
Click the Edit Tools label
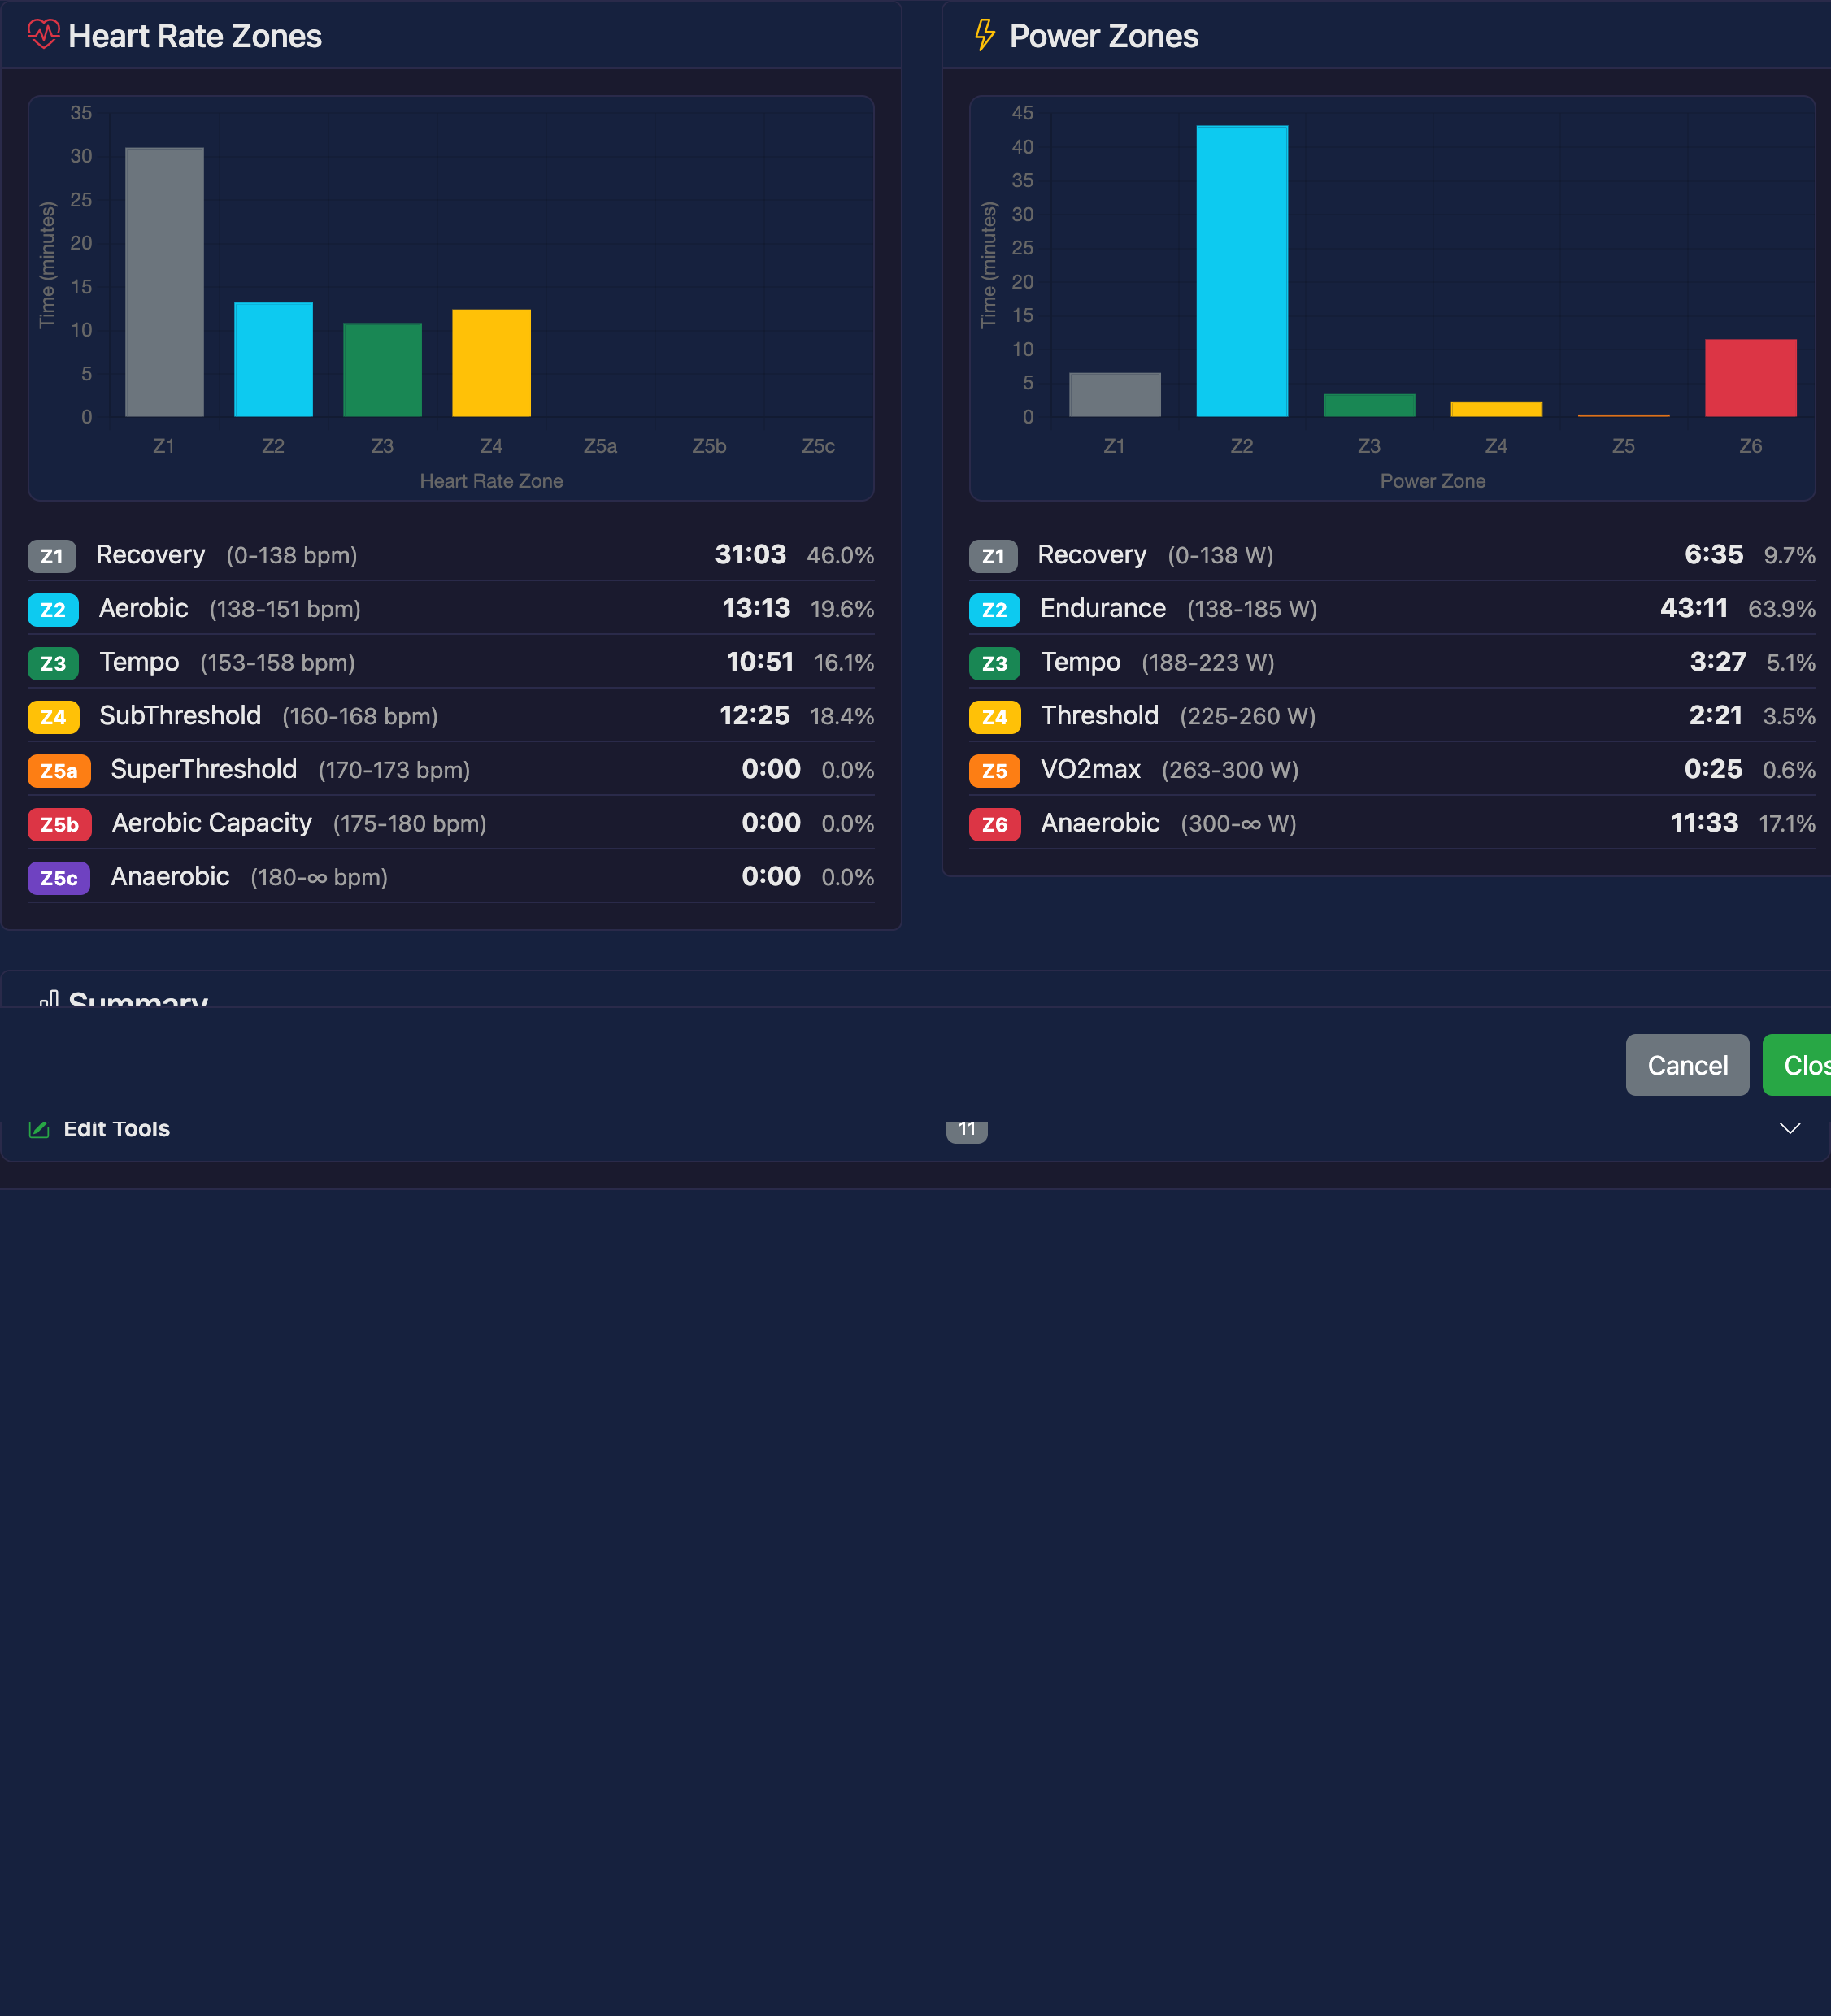click(x=117, y=1129)
